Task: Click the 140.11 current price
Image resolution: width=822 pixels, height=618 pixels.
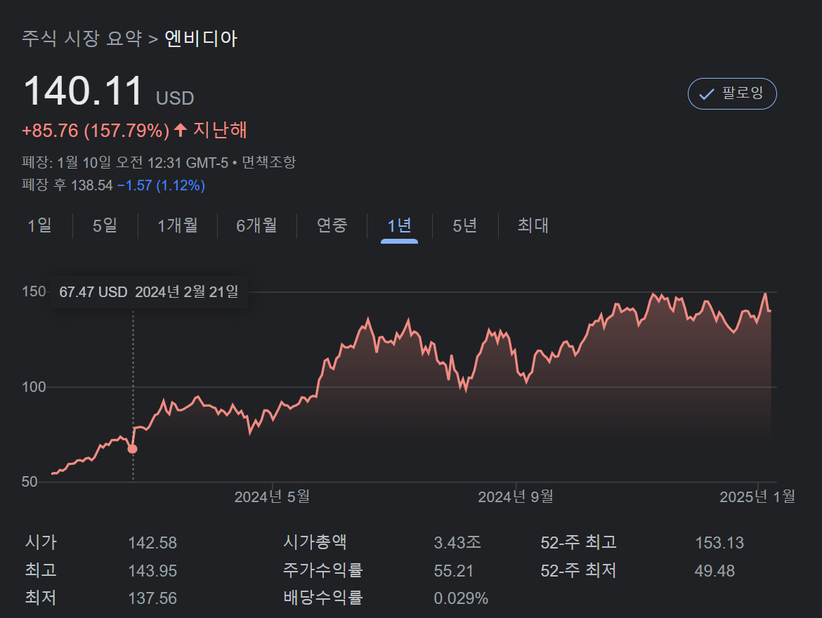Action: [x=83, y=91]
